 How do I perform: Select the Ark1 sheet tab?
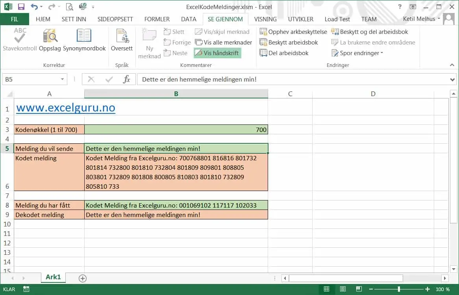click(x=53, y=277)
